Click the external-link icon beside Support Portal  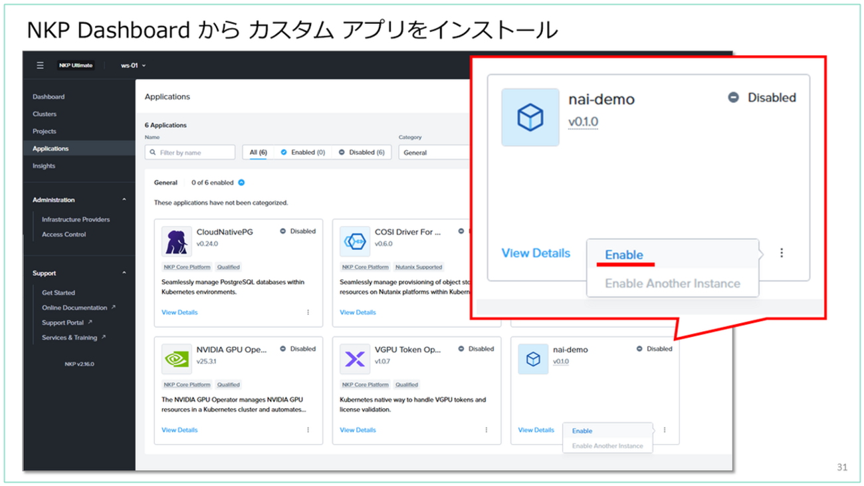tap(90, 322)
